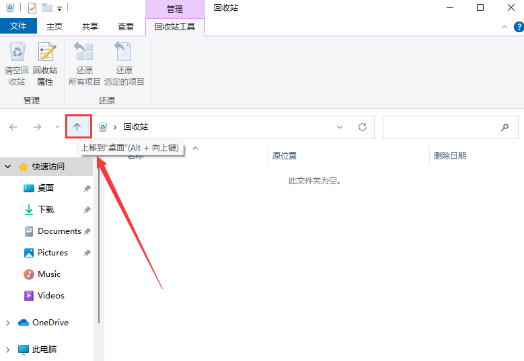The width and height of the screenshot is (524, 361).
Task: Switch to the 主页 ribbon tab
Action: tap(54, 26)
